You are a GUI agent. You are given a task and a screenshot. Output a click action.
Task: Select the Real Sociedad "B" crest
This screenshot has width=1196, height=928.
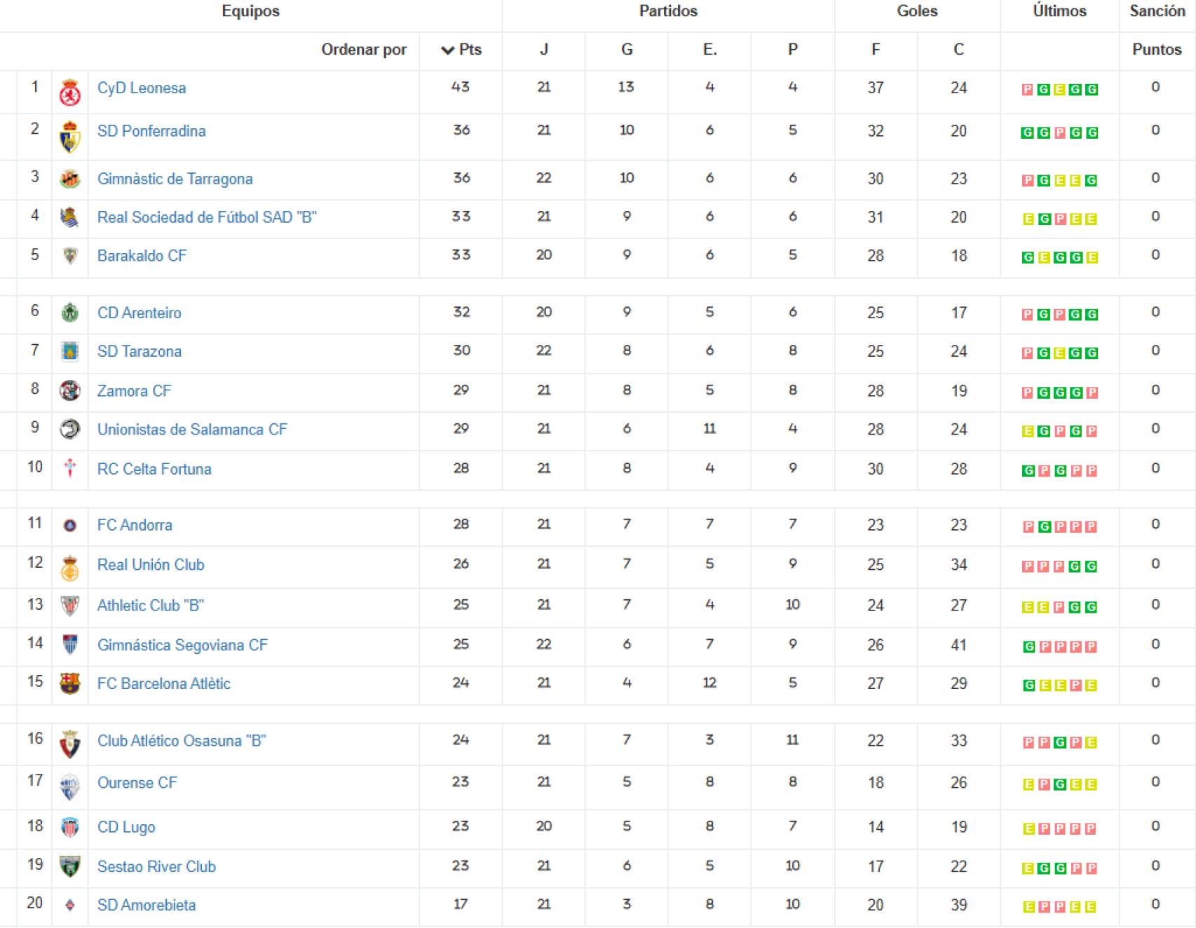[70, 218]
